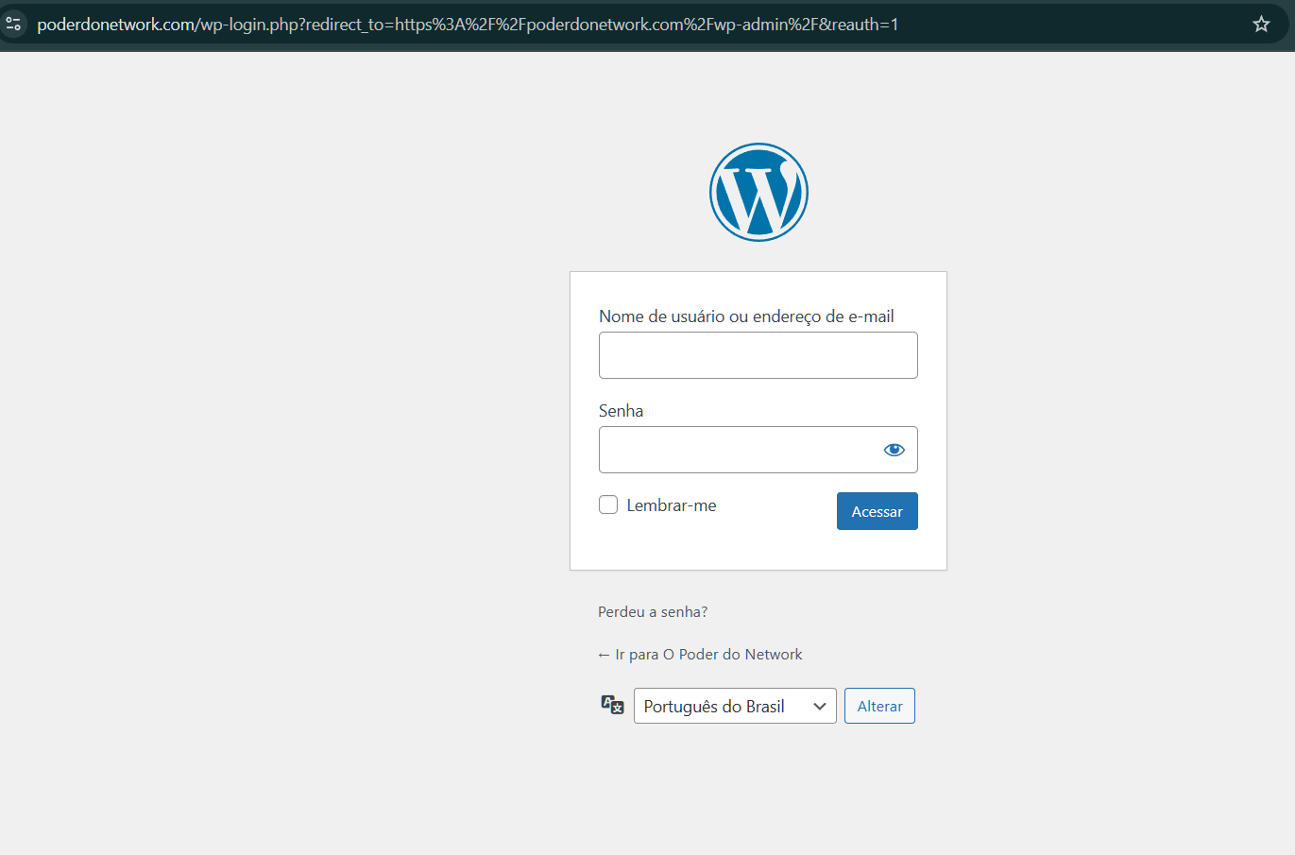Open the Perdeu a senha recovery link

[653, 611]
